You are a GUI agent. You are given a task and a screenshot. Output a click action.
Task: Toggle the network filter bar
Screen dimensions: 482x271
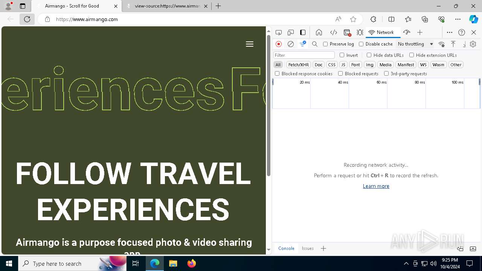coord(303,44)
